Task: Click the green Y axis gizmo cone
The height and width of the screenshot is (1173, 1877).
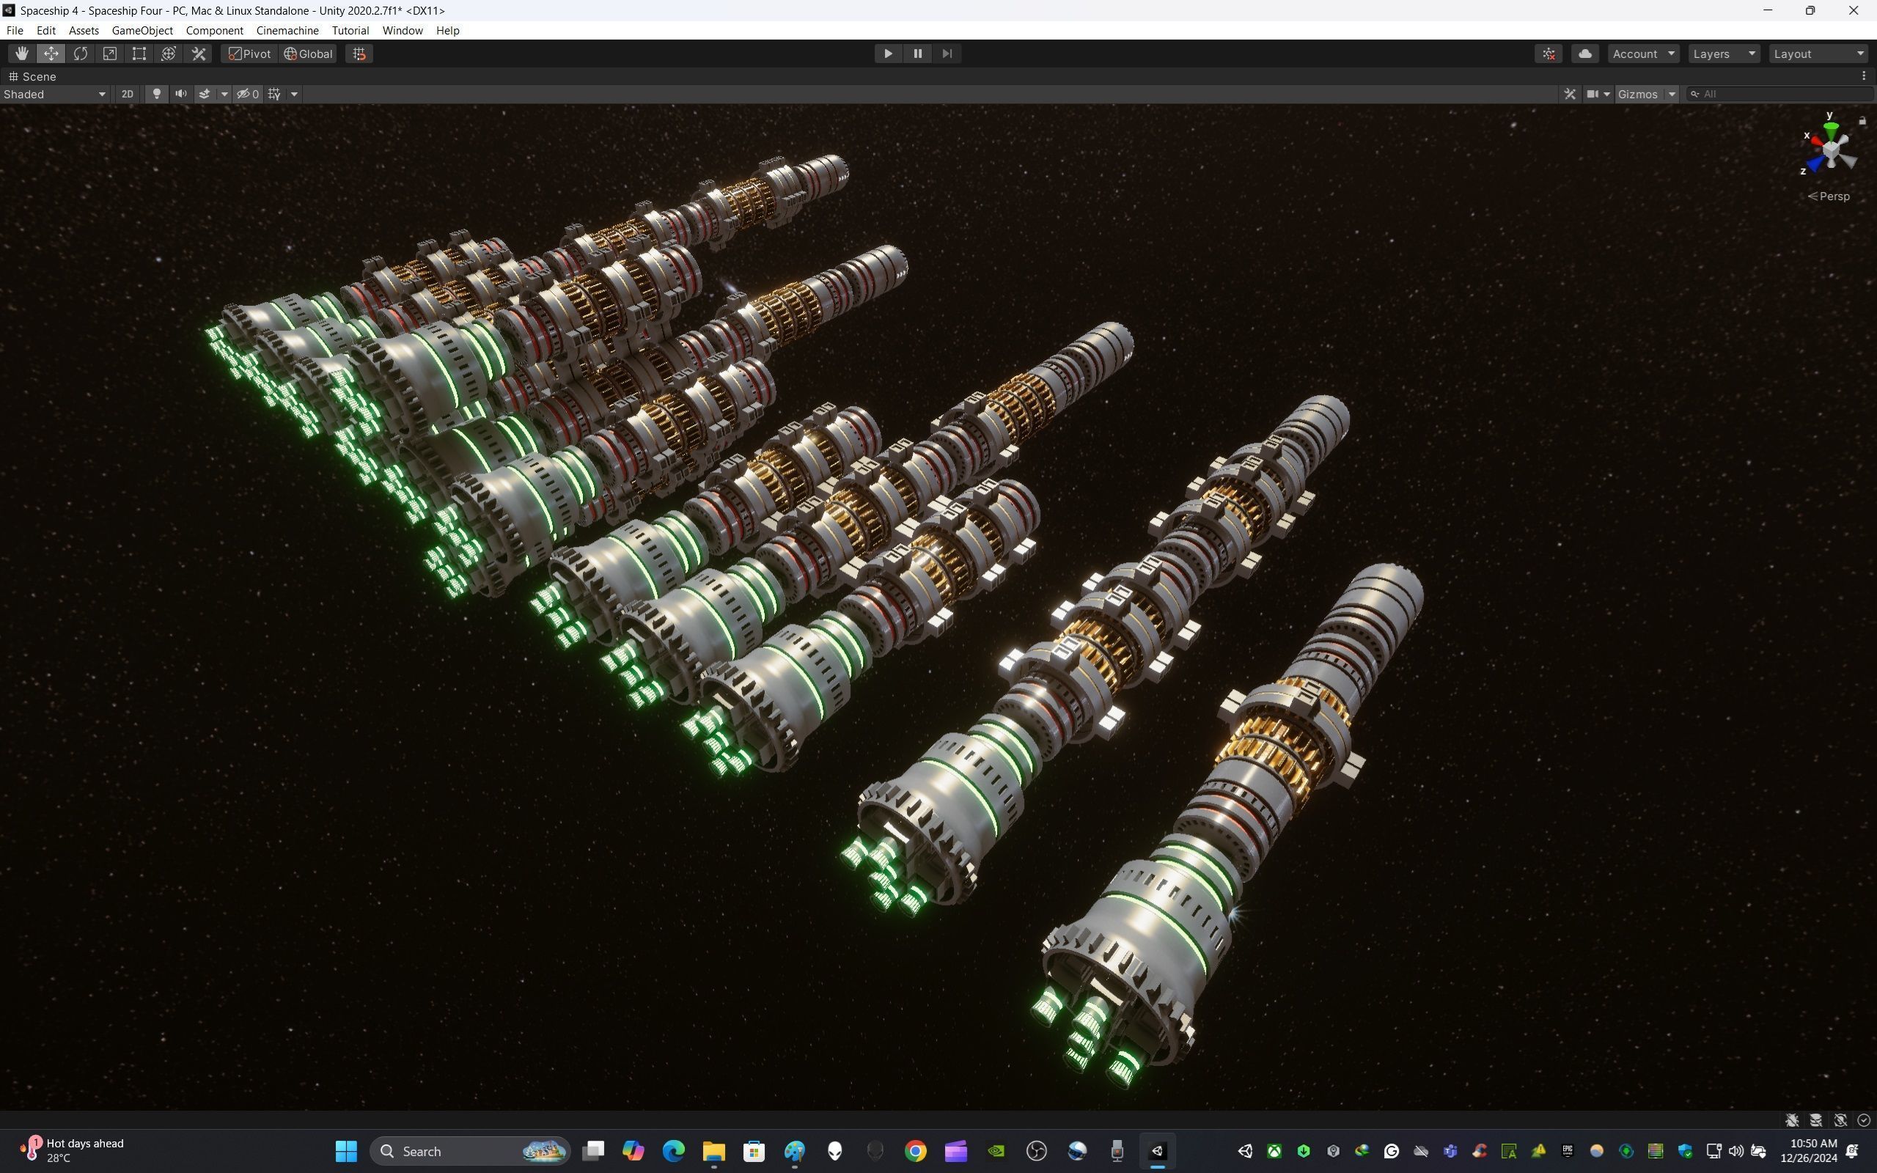Action: [1831, 128]
